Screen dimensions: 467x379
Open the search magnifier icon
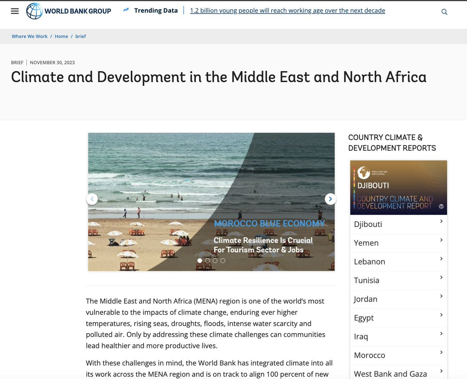coord(444,12)
